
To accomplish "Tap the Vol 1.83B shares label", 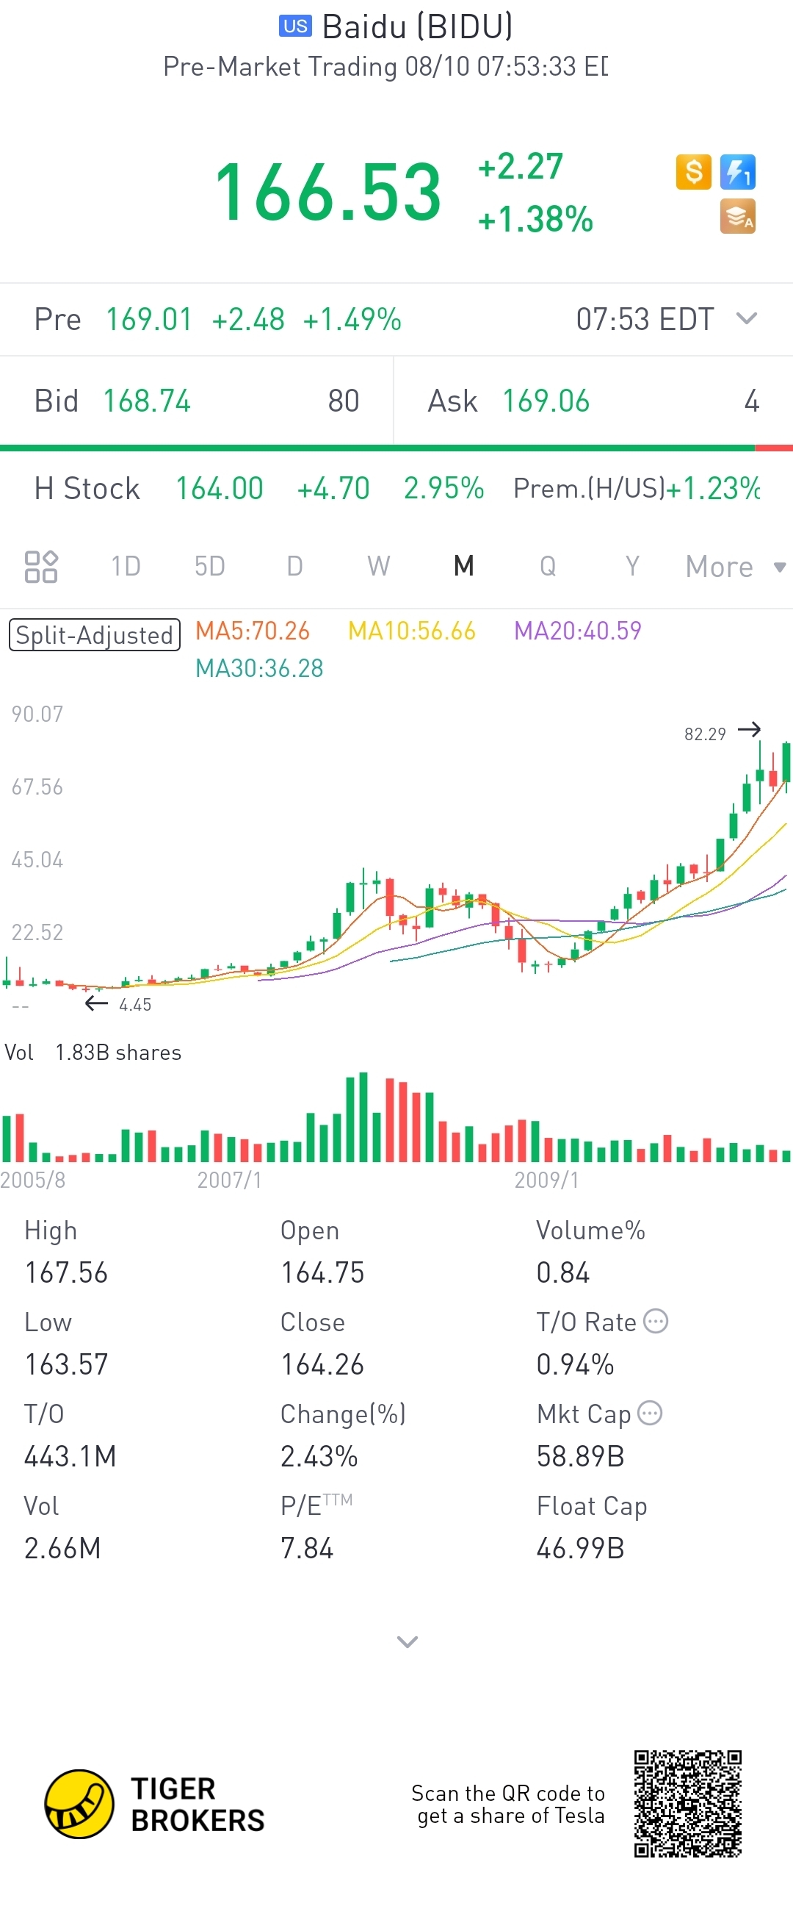I will pos(93,1053).
